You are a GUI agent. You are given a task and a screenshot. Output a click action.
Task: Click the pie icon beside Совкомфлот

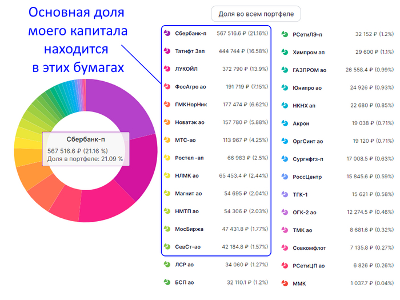click(x=285, y=247)
